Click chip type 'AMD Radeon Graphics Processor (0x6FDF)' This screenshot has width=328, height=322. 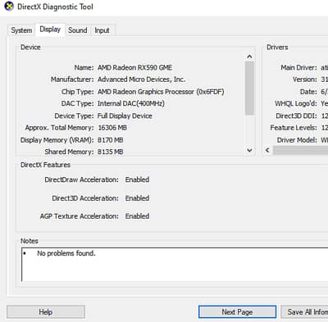pyautogui.click(x=161, y=92)
